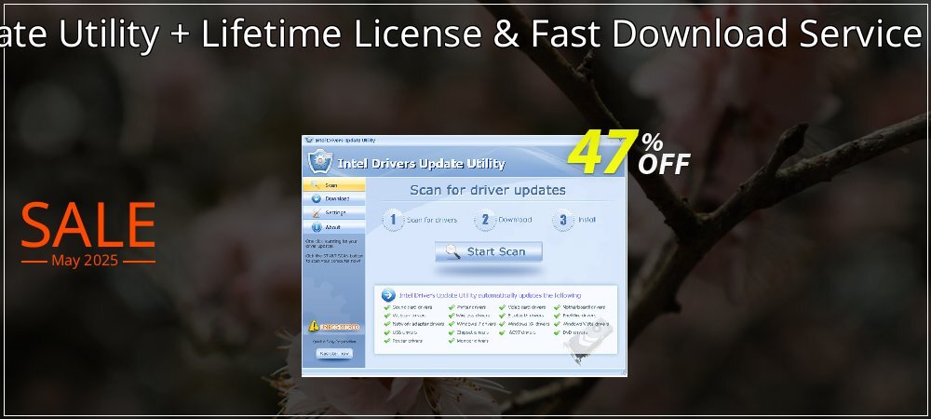The height and width of the screenshot is (419, 931).
Task: Click the 'Scan for drivers' step label
Action: (432, 220)
